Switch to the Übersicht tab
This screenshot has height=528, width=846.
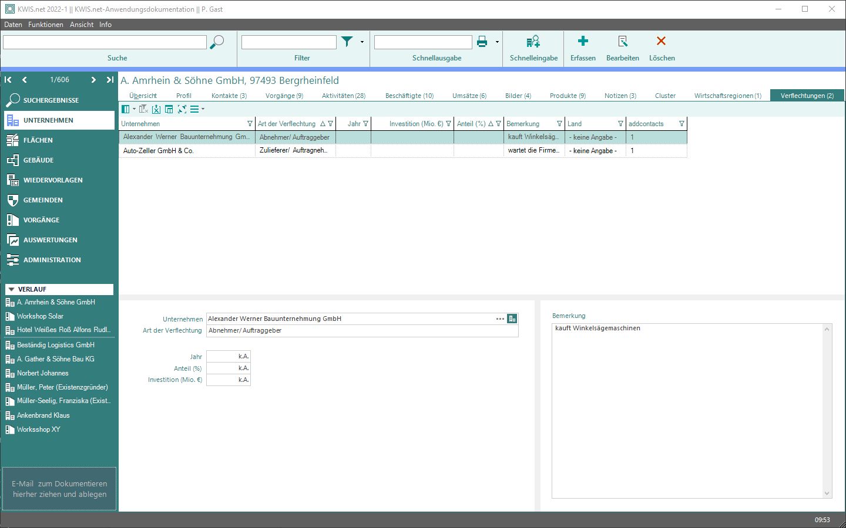point(143,96)
